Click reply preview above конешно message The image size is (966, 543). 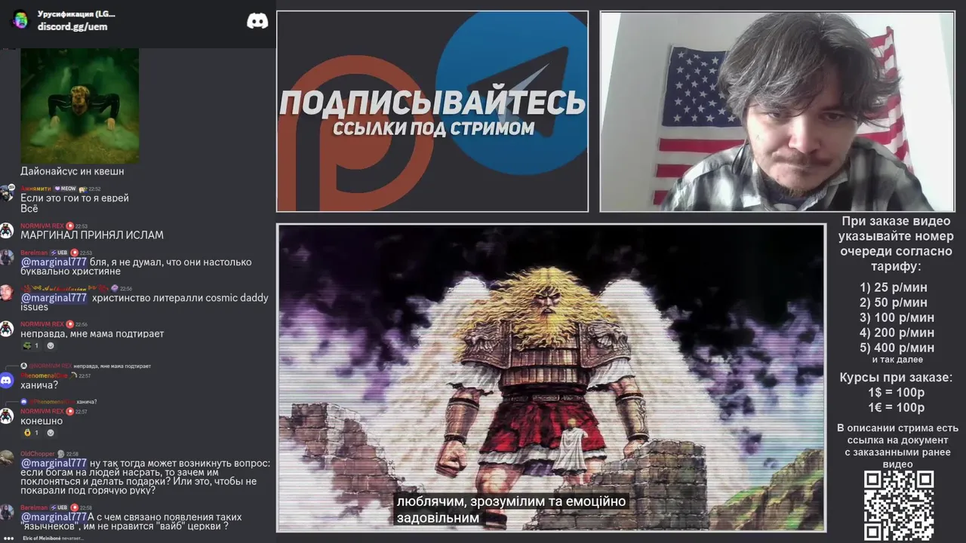click(x=59, y=402)
